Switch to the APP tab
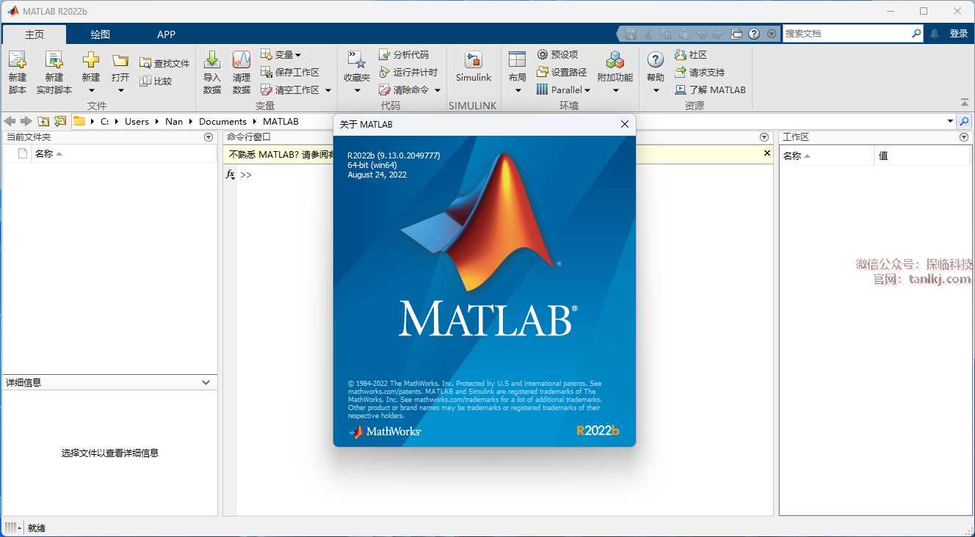 click(167, 34)
